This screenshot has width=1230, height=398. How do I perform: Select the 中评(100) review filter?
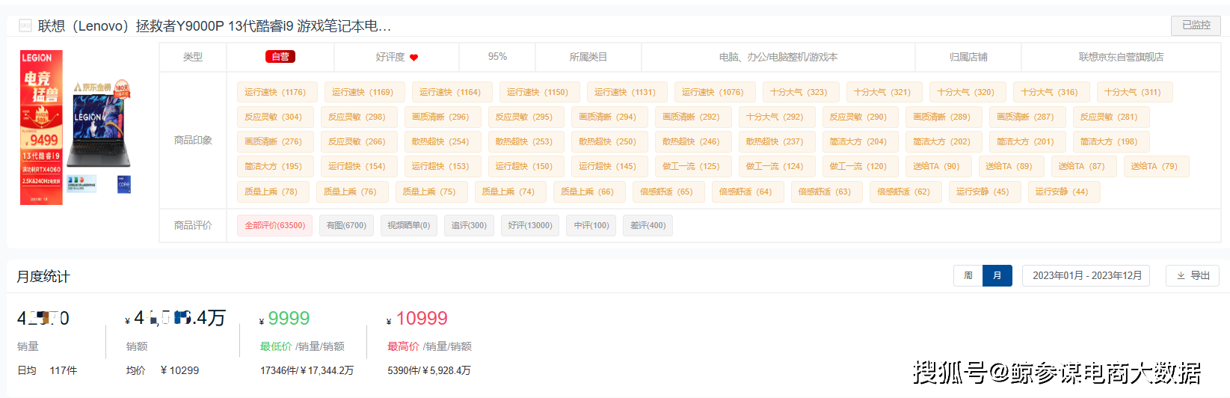(x=591, y=225)
